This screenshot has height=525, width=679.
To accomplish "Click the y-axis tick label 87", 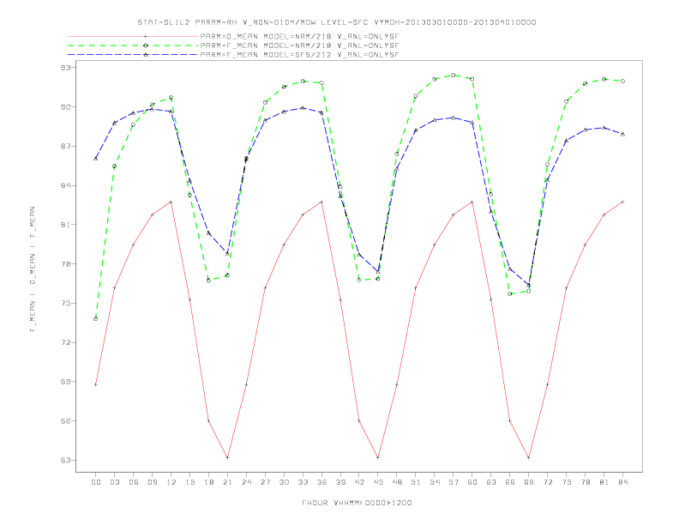I will click(x=65, y=146).
